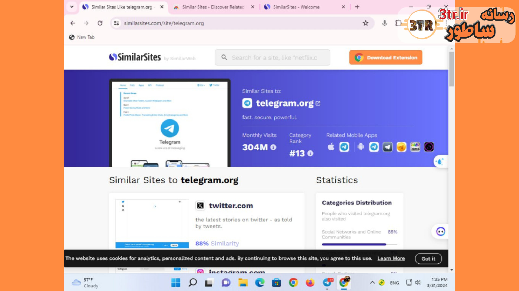Click the Monthly Visits info icon
The height and width of the screenshot is (291, 519).
tap(273, 147)
